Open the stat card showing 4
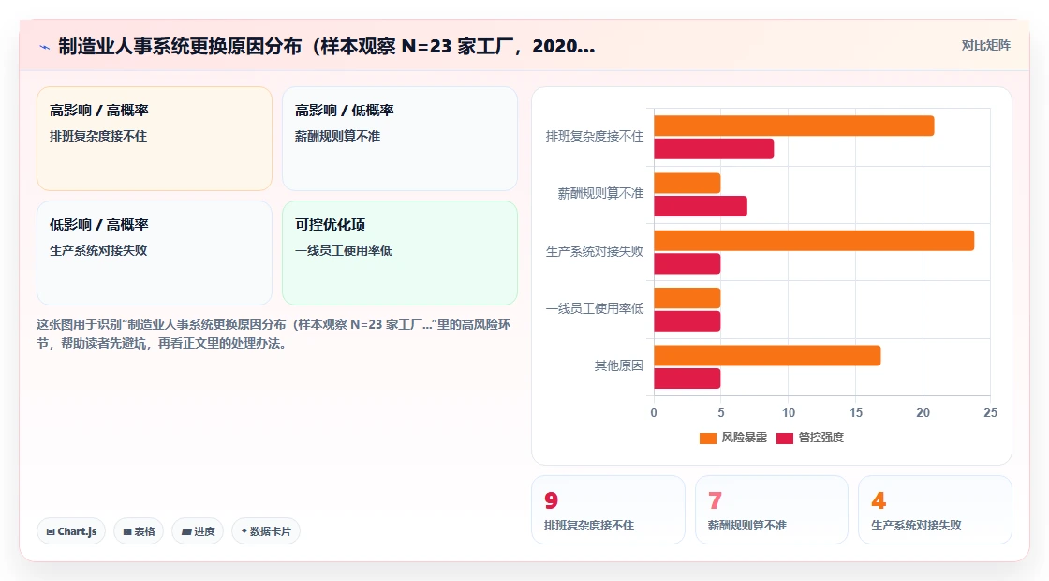Viewport: 1049px width, 581px height. coord(935,510)
